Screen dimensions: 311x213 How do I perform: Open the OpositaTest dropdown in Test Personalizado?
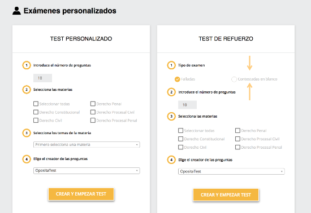[87, 171]
